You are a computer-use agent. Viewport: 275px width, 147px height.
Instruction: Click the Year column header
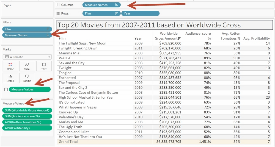pos(138,38)
